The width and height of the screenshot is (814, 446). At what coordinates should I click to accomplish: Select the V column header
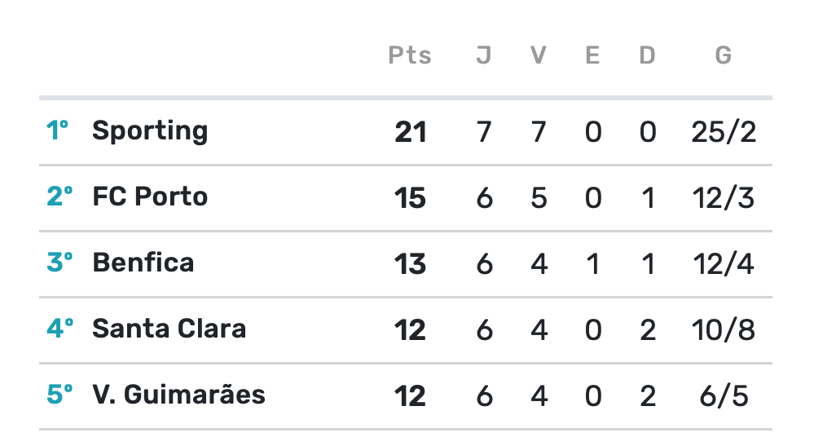point(538,55)
